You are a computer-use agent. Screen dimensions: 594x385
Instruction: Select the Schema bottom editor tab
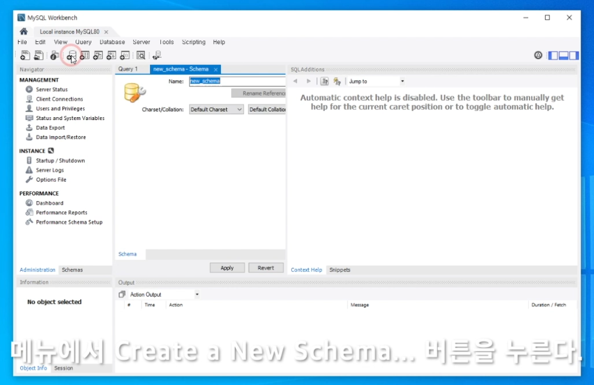click(x=127, y=254)
